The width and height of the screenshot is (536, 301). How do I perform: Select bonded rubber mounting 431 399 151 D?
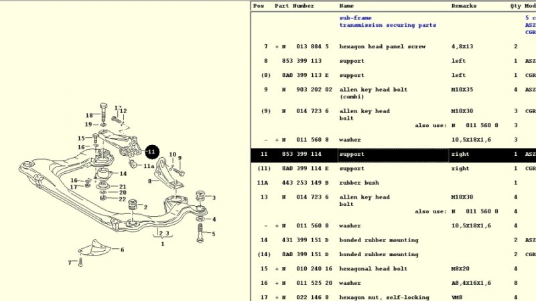point(382,240)
